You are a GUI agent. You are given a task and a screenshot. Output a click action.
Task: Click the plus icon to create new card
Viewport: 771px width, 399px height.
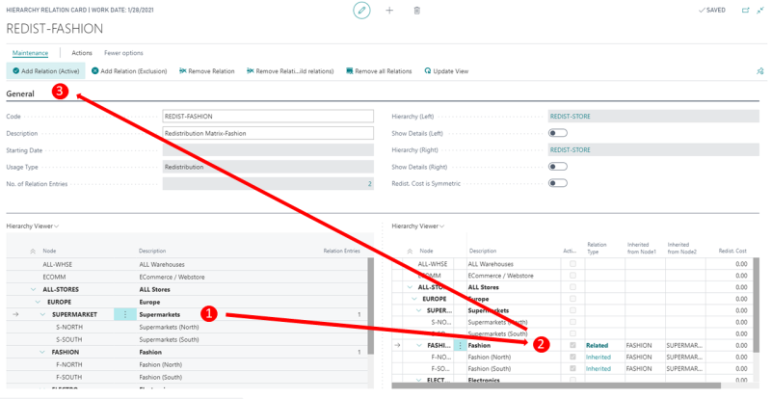[389, 11]
